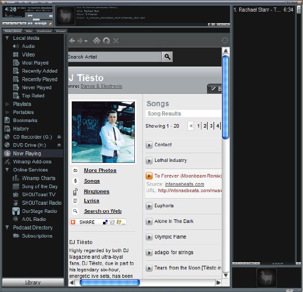This screenshot has height=292, width=303.
Task: Collapse the Local Media tree node
Action: click(7, 38)
